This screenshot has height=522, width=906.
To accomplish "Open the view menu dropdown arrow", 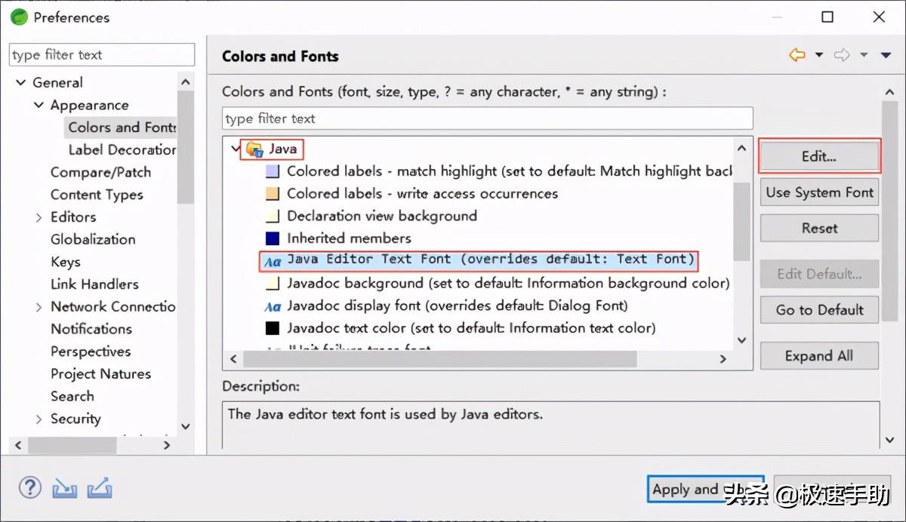I will [x=886, y=55].
